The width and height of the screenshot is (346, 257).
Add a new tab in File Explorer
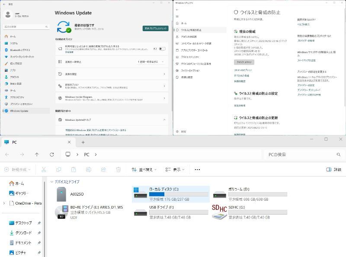83,142
